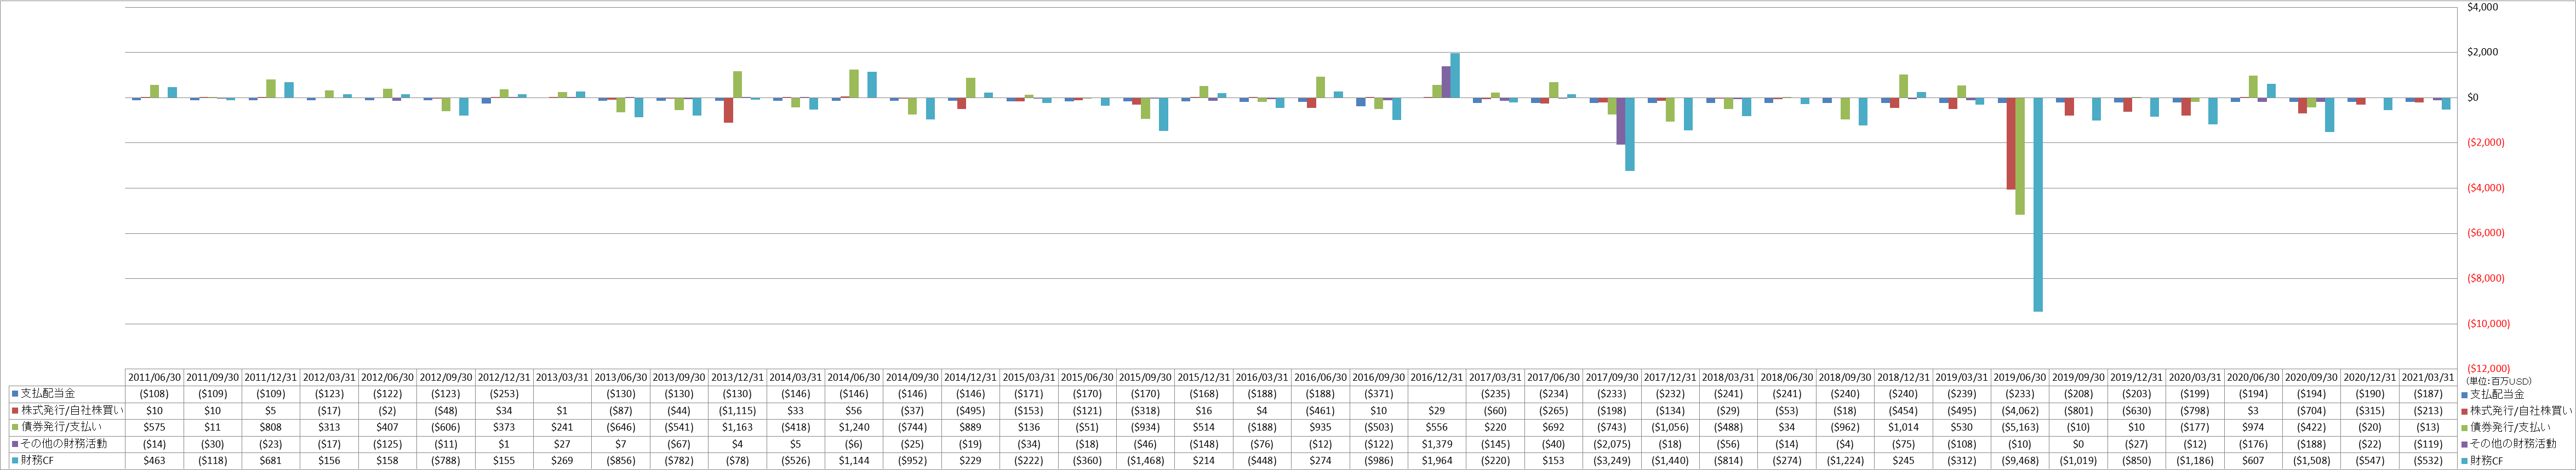The width and height of the screenshot is (2576, 470).
Task: Click the ($1,224) 財務CF cell
Action: [x=1845, y=461]
